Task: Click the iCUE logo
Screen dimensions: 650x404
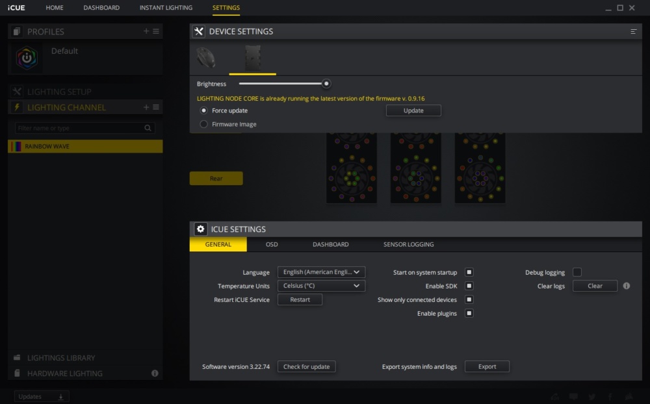Action: (x=16, y=7)
